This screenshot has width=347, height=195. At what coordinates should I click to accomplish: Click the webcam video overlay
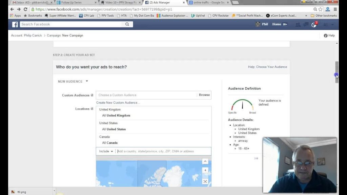point(300,165)
